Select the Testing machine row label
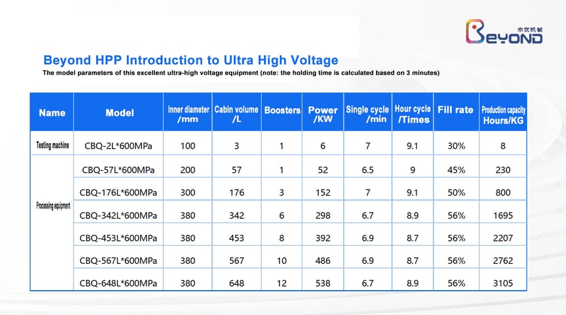Image resolution: width=566 pixels, height=315 pixels. [52, 145]
